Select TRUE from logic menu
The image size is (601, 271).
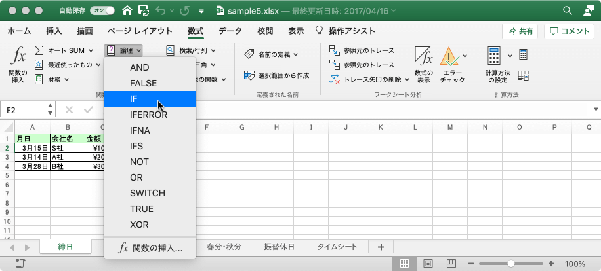tap(150, 209)
